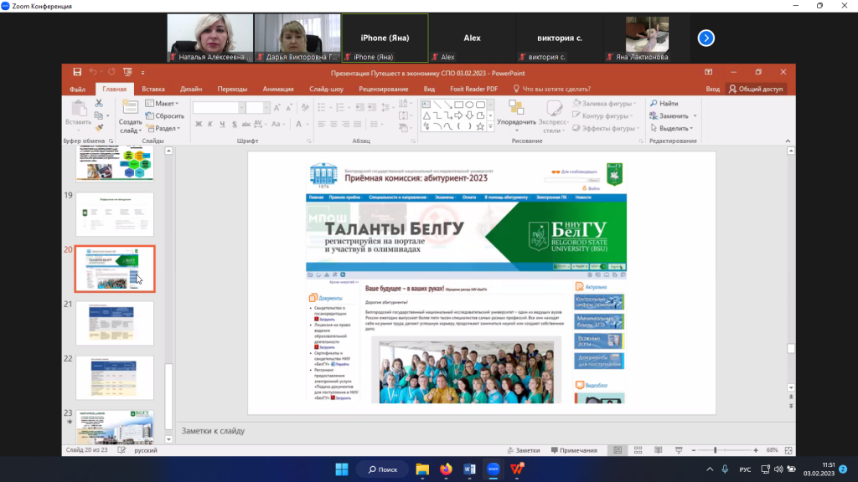Decrease font size with the smaller A icon
This screenshot has height=482, width=858.
pyautogui.click(x=289, y=108)
